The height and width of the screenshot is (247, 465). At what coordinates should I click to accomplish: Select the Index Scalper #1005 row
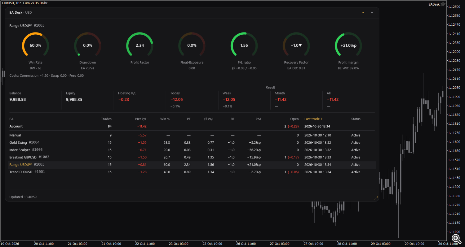click(192, 150)
